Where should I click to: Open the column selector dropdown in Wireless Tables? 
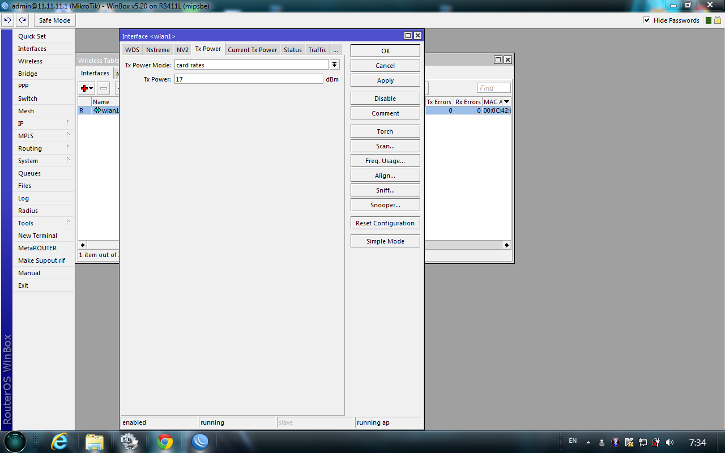point(506,102)
